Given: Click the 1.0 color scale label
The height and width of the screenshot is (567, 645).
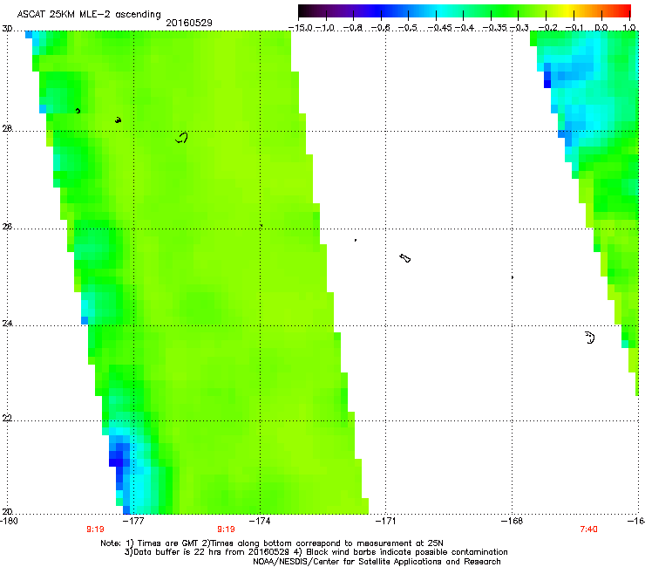Looking at the screenshot, I should pos(629,28).
